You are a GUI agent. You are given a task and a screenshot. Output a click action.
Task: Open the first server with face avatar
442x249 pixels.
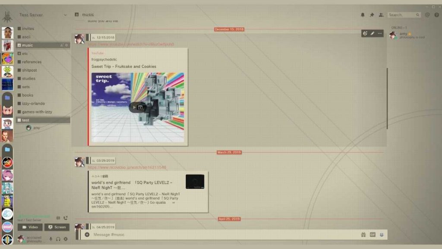tap(7, 33)
